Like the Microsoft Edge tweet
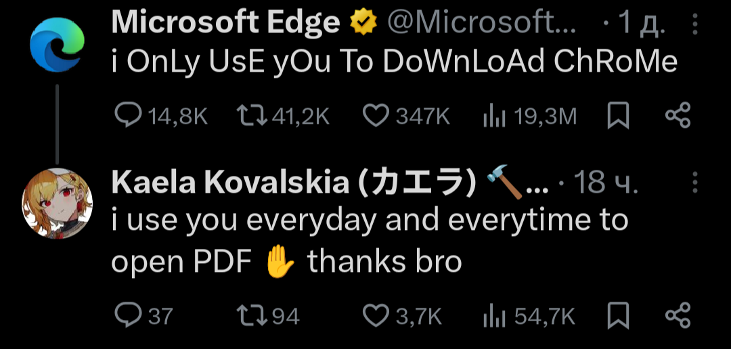The width and height of the screenshot is (731, 349). 376,117
